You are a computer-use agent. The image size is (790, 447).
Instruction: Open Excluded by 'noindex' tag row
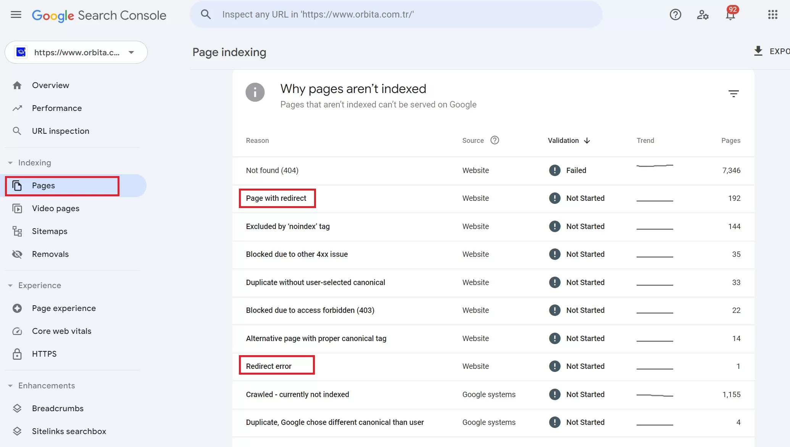493,227
